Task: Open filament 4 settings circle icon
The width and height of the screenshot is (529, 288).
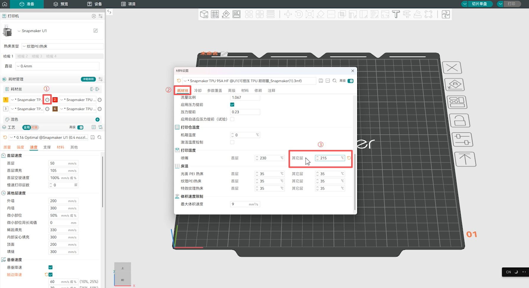Action: tap(100, 109)
